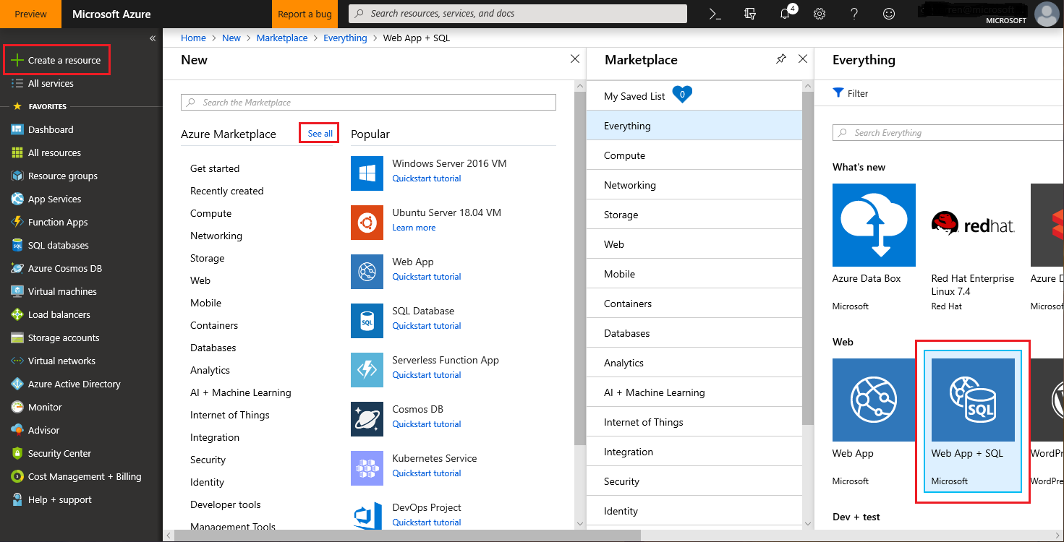Screen dimensions: 1064x542
Task: Open My Saved List heart badge
Action: click(x=682, y=94)
